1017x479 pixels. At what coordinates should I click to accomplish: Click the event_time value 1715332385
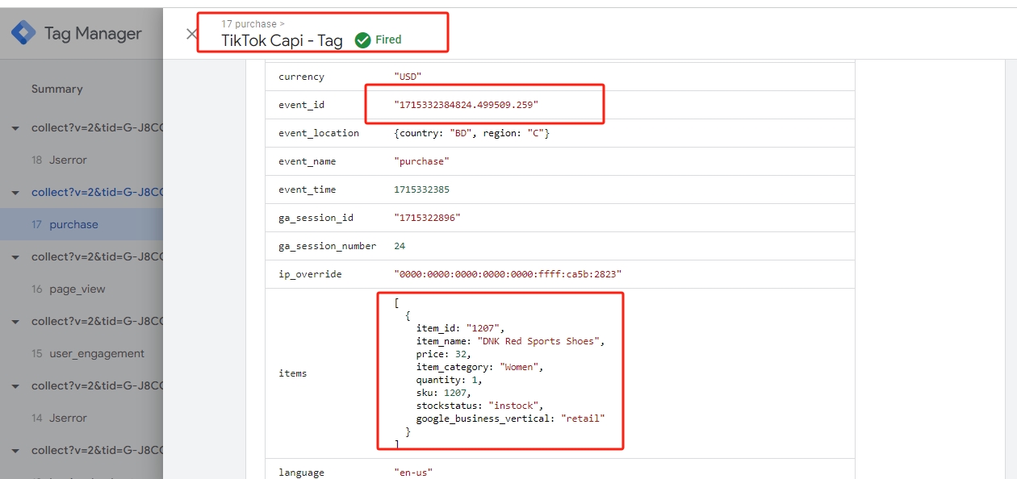click(x=421, y=190)
